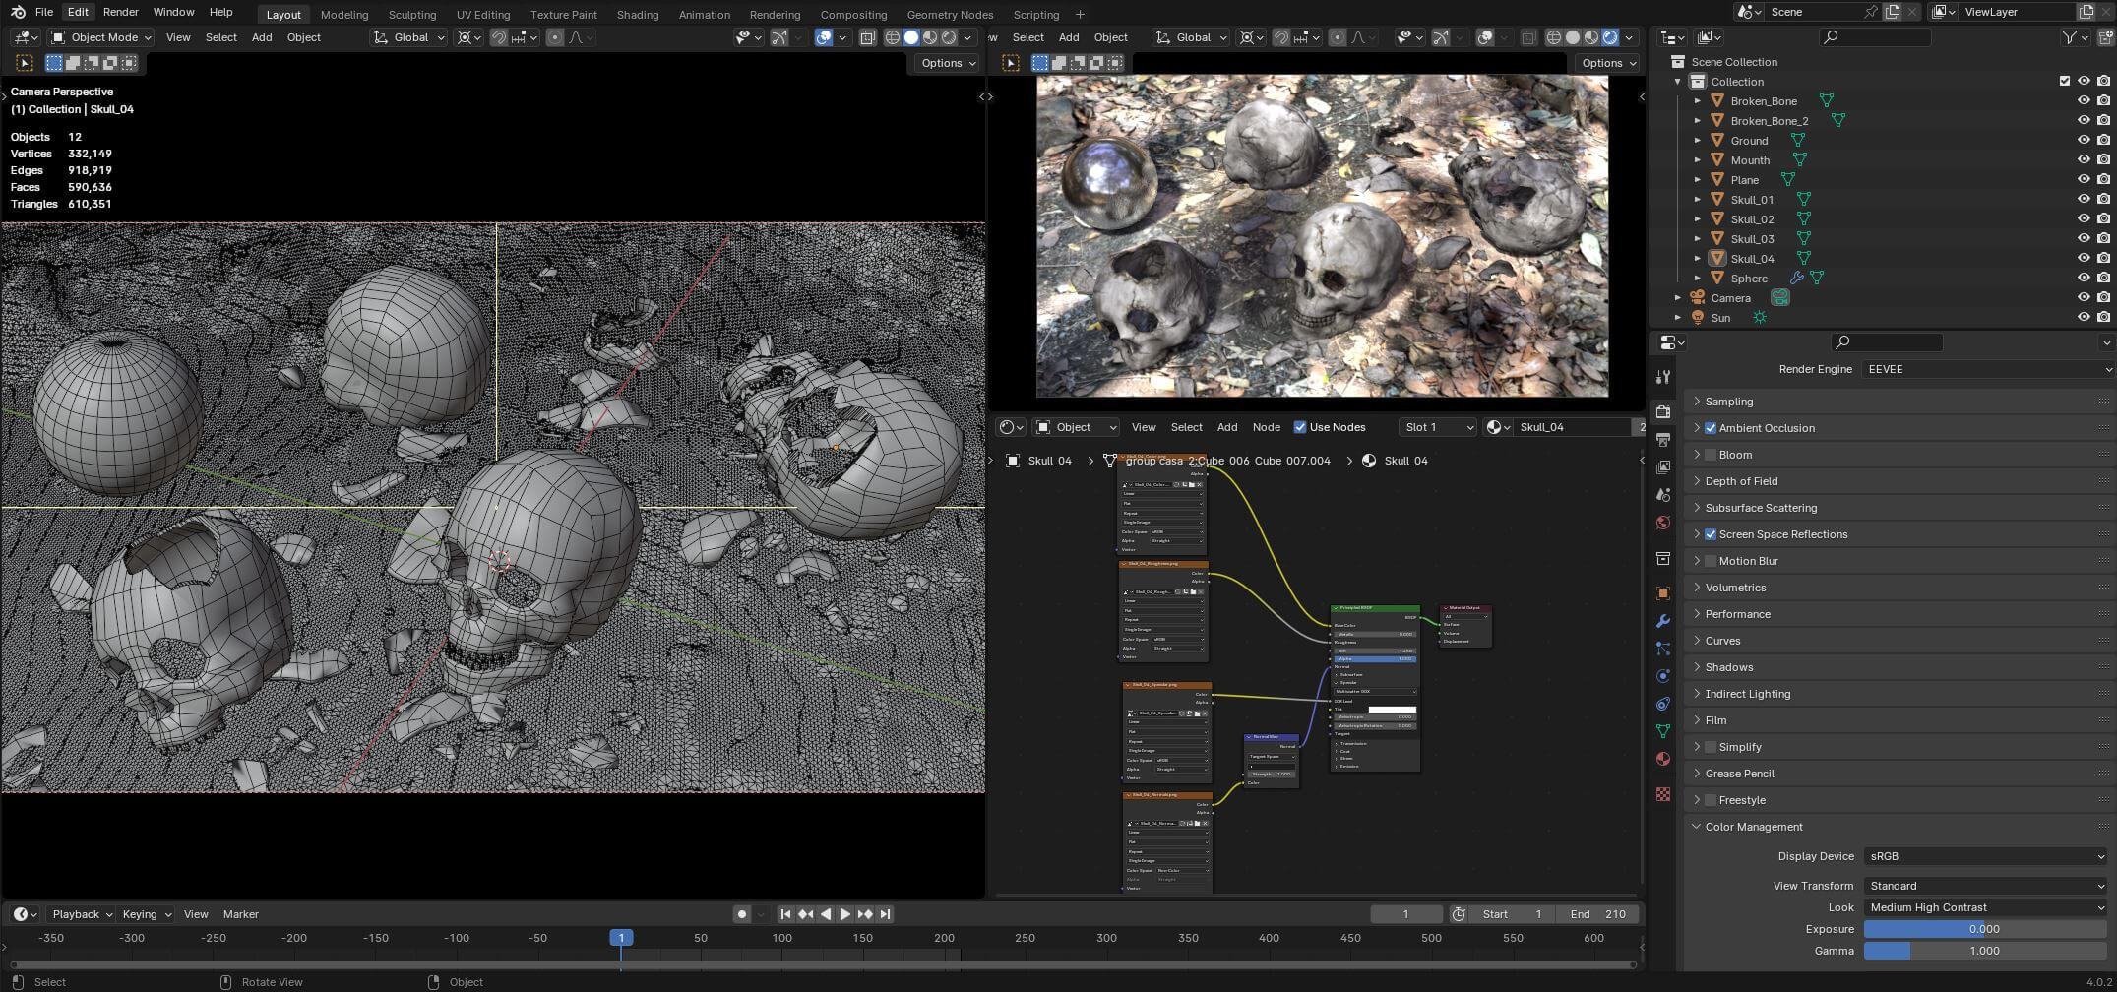2117x992 pixels.
Task: Open the Modifiers wrench properties tab
Action: click(1663, 621)
